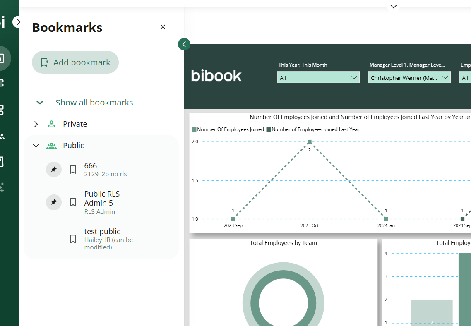471x326 pixels.
Task: Click the bibook logo
Action: (x=216, y=75)
